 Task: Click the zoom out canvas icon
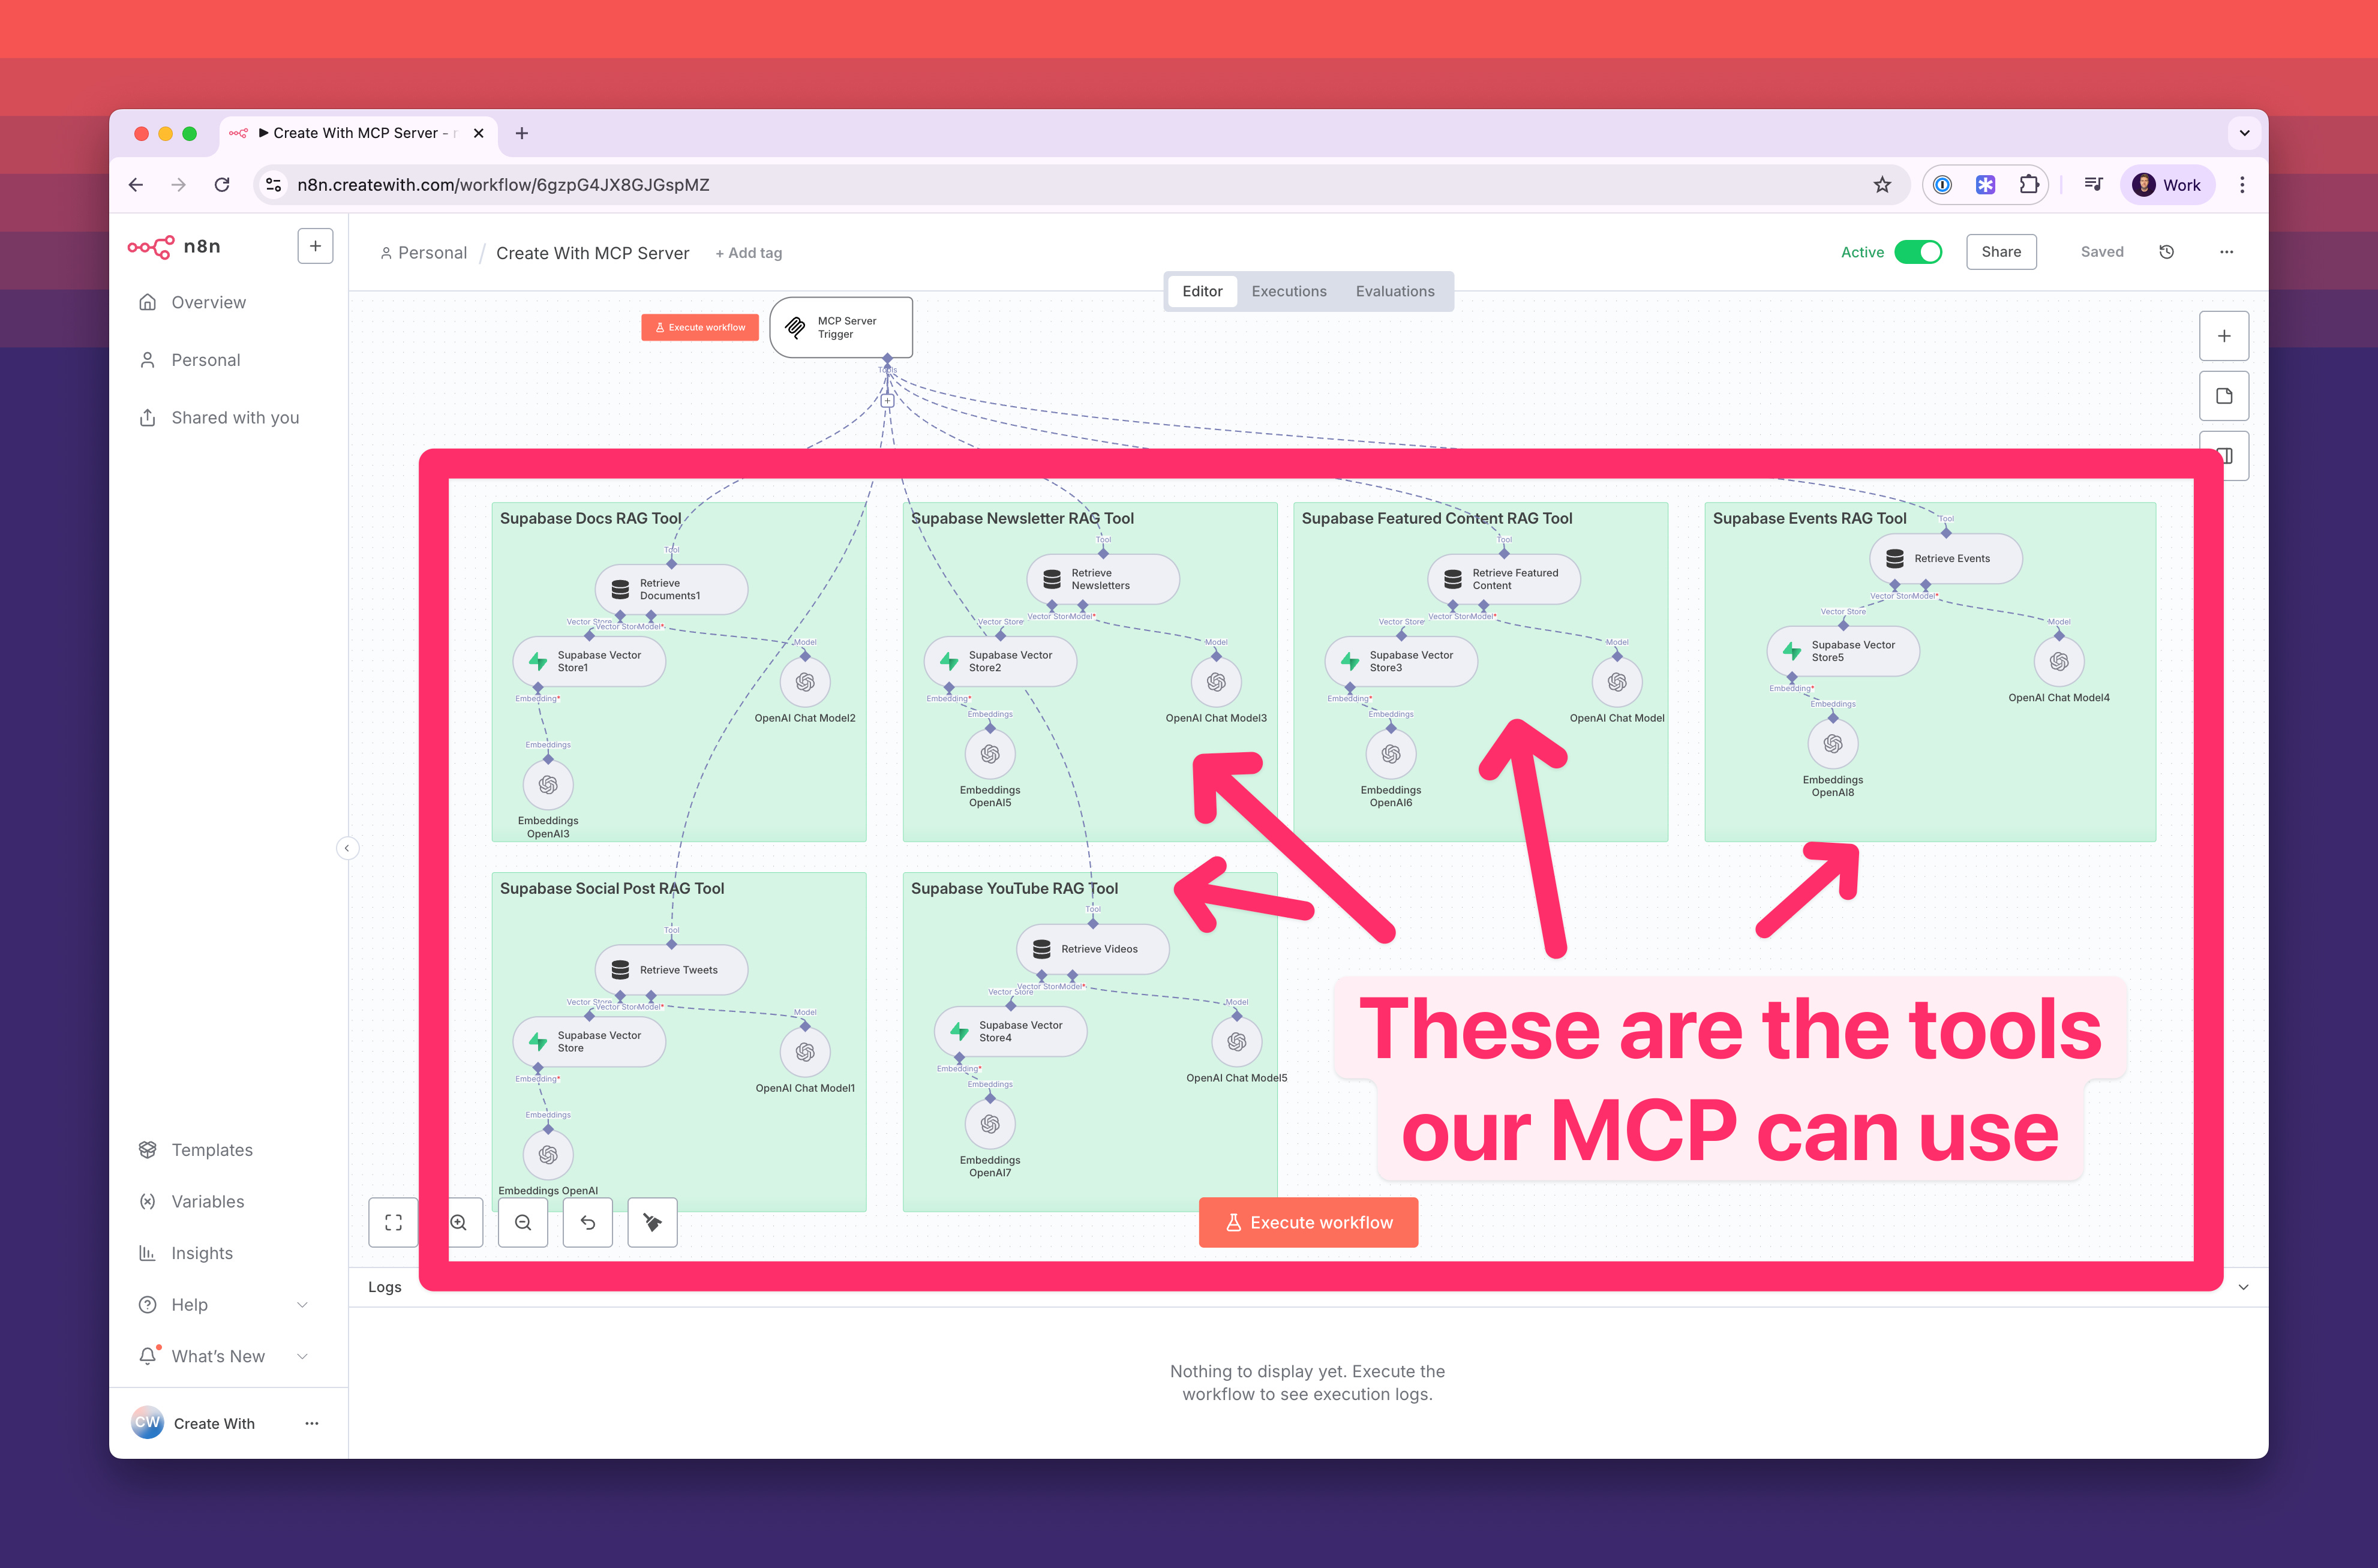click(523, 1222)
